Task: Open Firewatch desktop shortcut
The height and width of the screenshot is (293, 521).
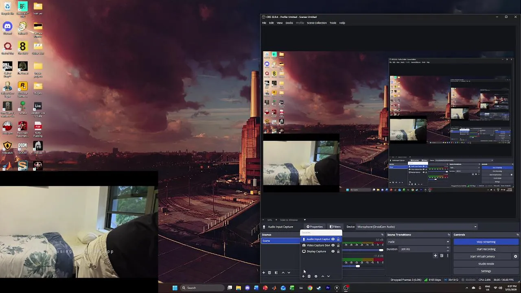Action: click(7, 148)
